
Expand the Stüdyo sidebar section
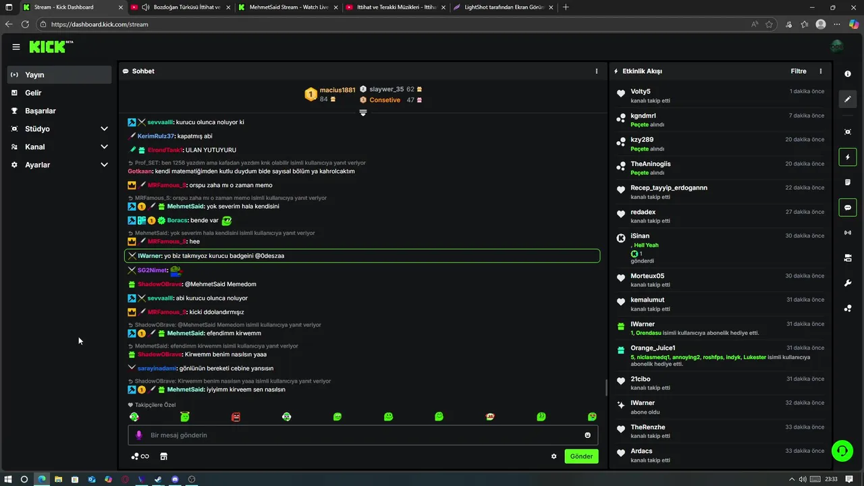(104, 129)
